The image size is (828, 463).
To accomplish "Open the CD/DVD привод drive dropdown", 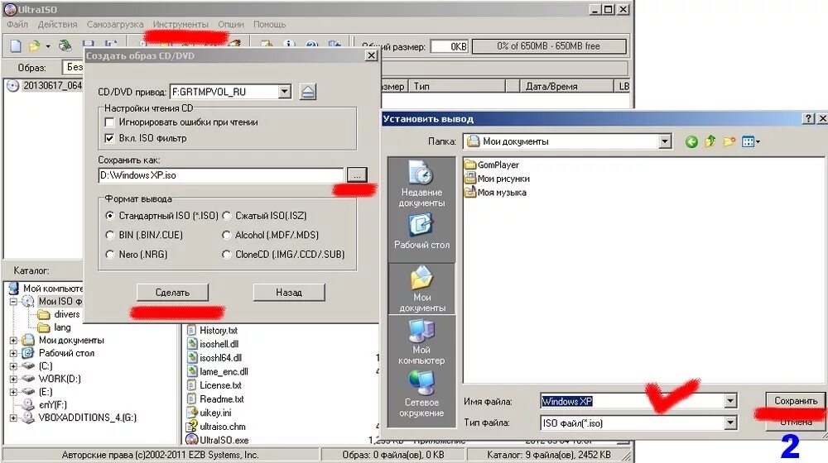I will (284, 92).
